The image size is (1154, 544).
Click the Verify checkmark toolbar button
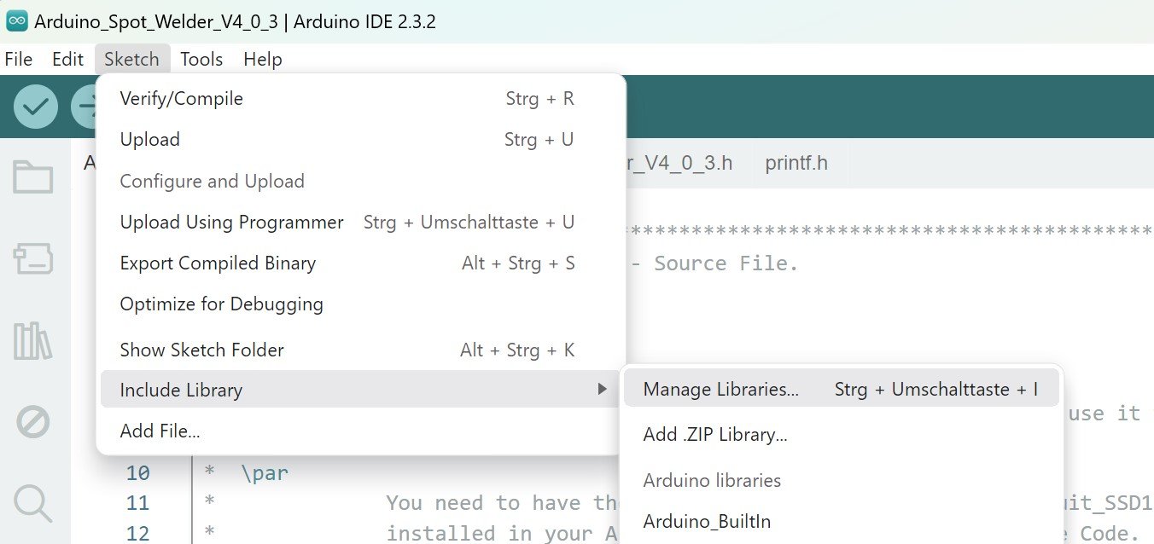tap(36, 107)
